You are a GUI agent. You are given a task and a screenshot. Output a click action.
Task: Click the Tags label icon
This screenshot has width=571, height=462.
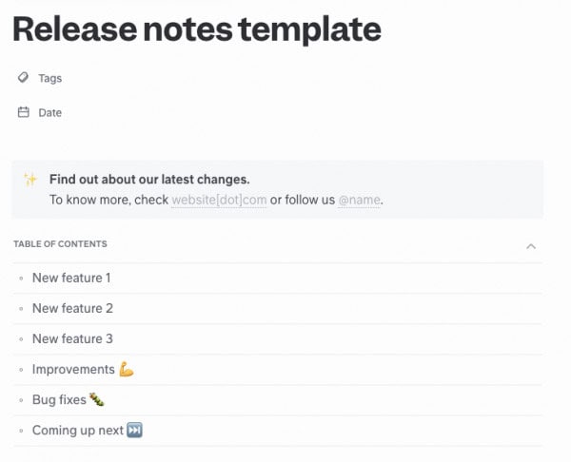pyautogui.click(x=23, y=78)
